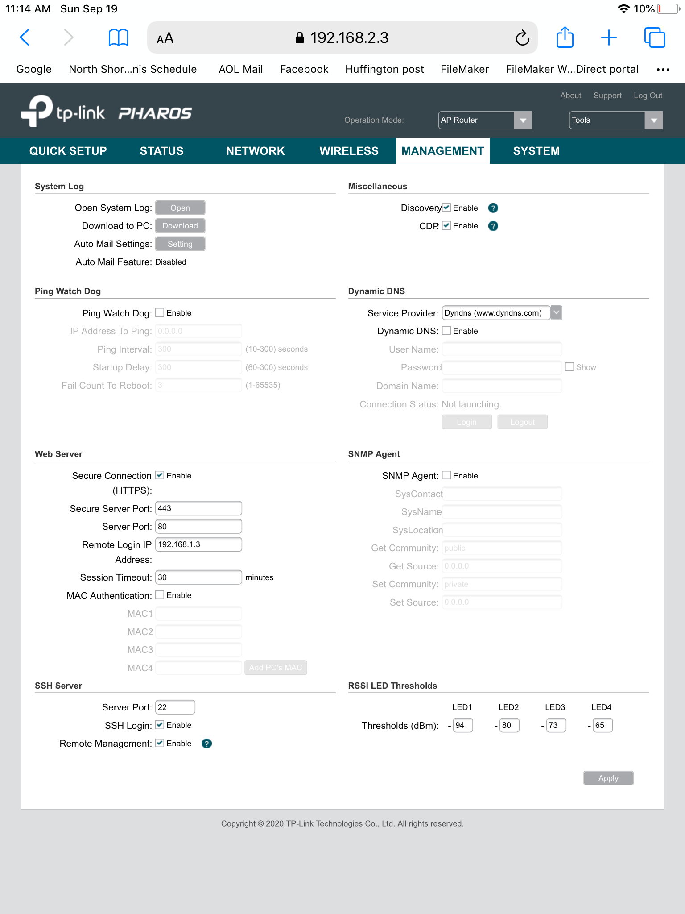Open the Facebook bookmark
The image size is (685, 914).
(304, 69)
